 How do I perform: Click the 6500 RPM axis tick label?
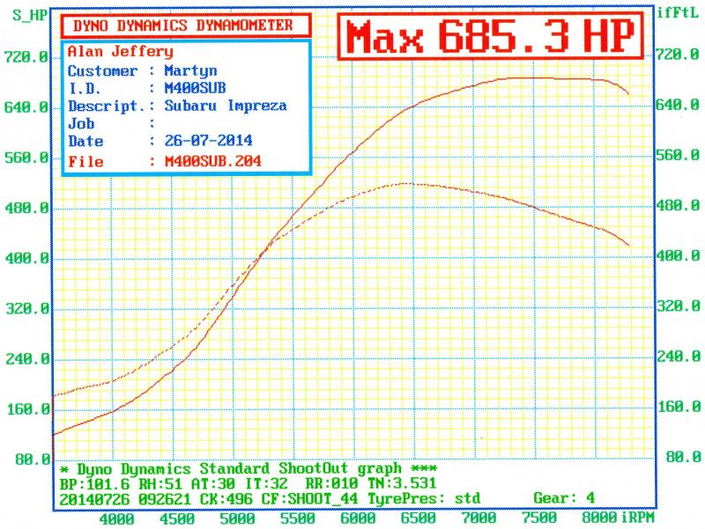(x=418, y=518)
